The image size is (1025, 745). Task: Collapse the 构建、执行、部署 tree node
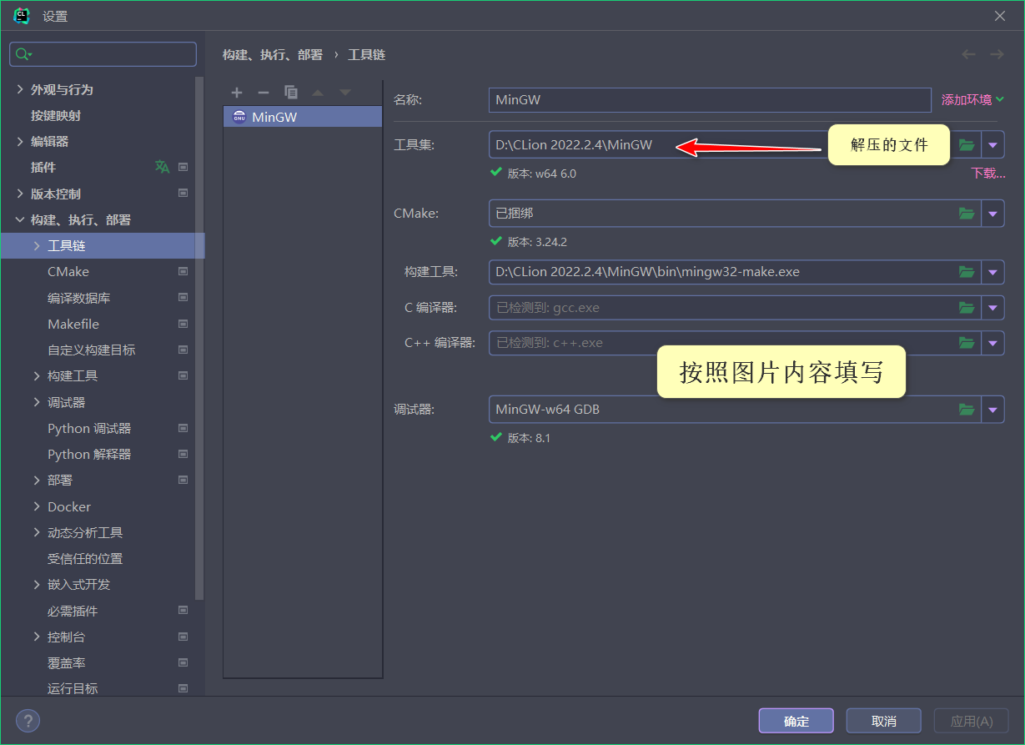click(20, 220)
